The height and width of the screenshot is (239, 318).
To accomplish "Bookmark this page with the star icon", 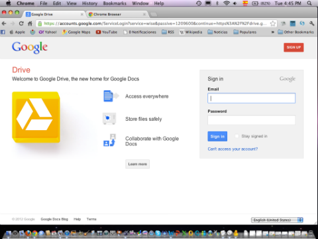I will [x=273, y=23].
